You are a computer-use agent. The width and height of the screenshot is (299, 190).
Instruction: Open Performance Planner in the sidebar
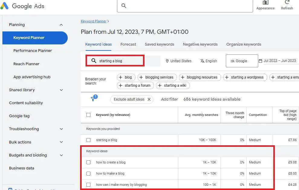pyautogui.click(x=33, y=51)
